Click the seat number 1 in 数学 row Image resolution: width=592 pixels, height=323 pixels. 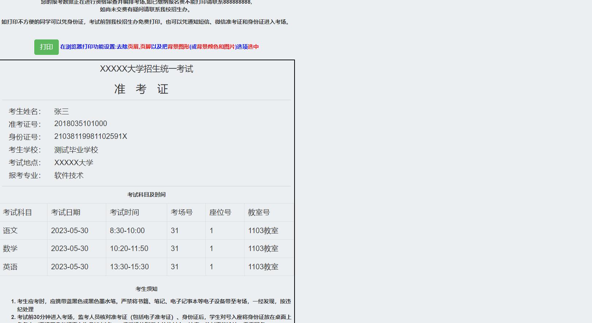click(x=211, y=248)
